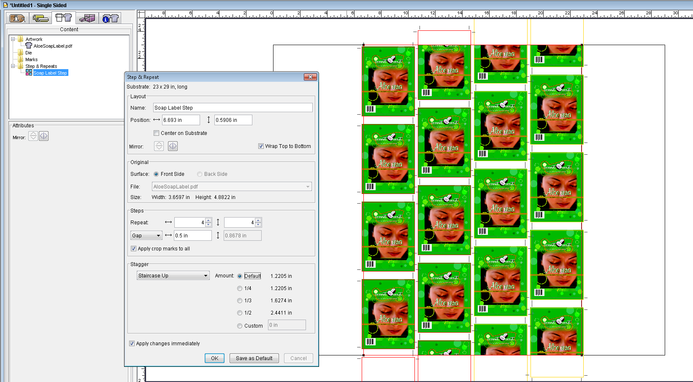Collapse the Artwork folder in tree
This screenshot has height=382, width=693.
(x=13, y=39)
